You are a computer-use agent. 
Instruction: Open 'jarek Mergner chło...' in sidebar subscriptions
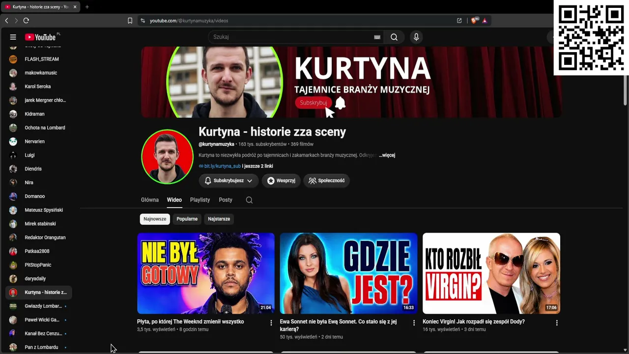pos(39,100)
